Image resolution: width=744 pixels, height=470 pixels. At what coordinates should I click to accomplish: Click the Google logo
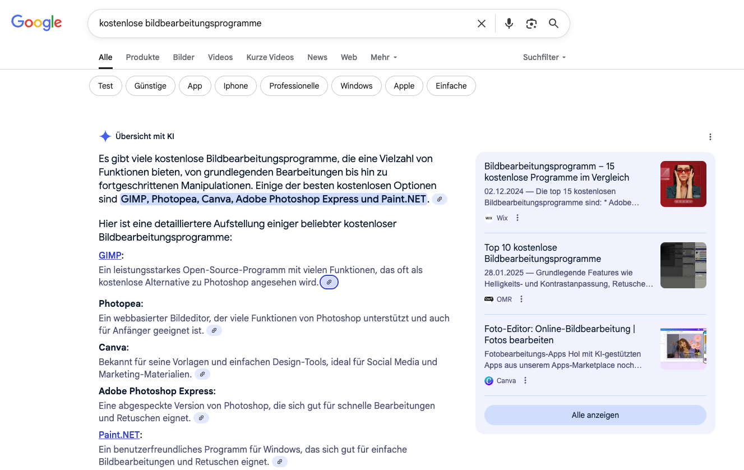tap(36, 22)
